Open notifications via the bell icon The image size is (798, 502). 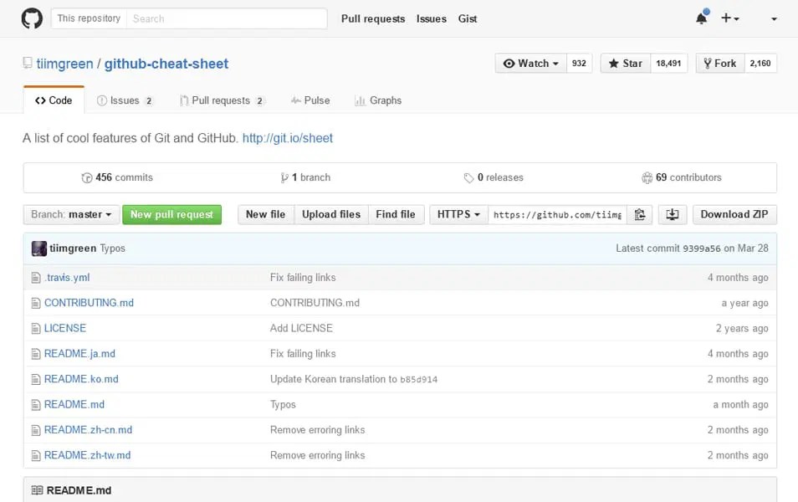[x=701, y=18]
